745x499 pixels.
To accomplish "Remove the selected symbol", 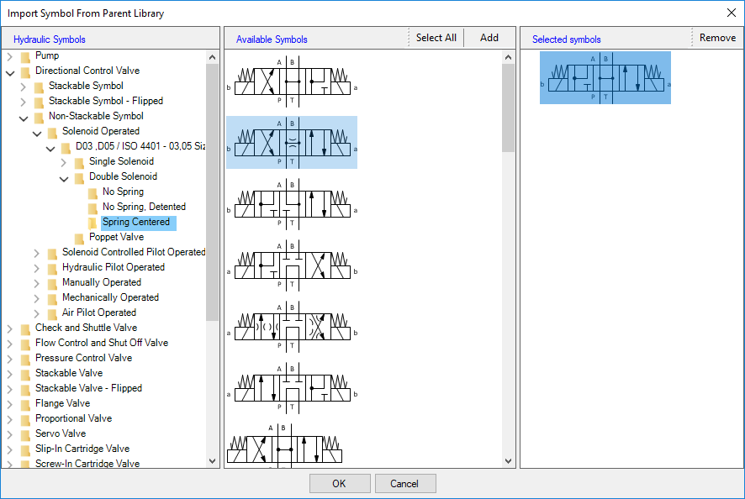I will coord(716,38).
